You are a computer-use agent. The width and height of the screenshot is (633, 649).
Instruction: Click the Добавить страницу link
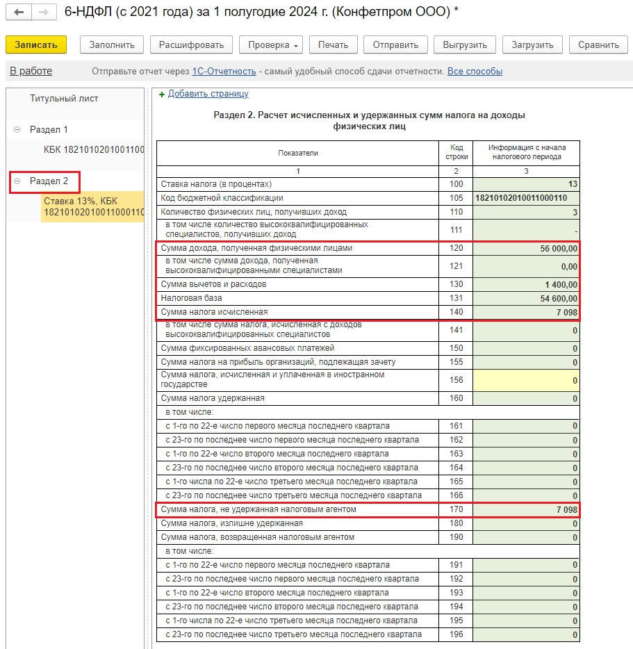click(x=208, y=94)
